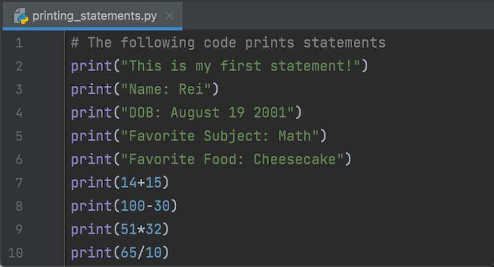Click line number 2 in the gutter
The image size is (494, 267).
click(18, 66)
